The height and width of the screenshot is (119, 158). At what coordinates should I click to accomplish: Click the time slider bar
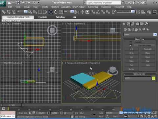12,105
